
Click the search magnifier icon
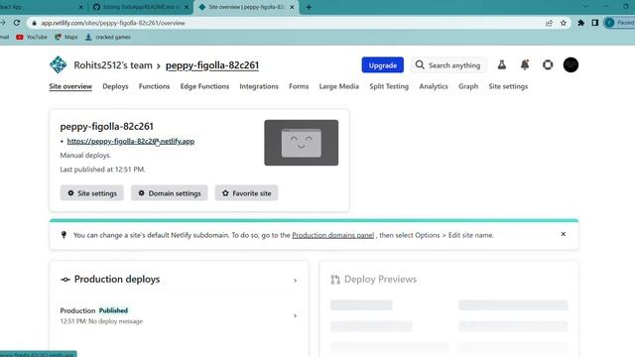pos(420,64)
